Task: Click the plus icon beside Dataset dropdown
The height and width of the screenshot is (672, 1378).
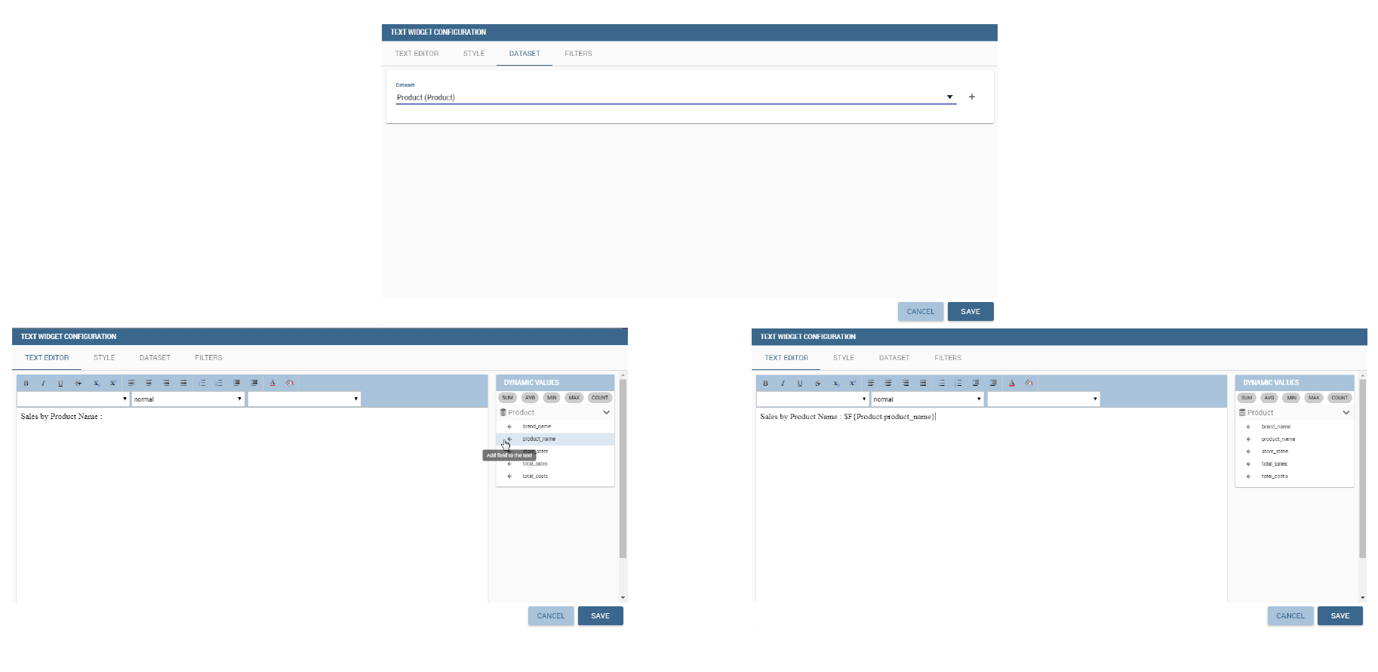Action: [x=972, y=97]
